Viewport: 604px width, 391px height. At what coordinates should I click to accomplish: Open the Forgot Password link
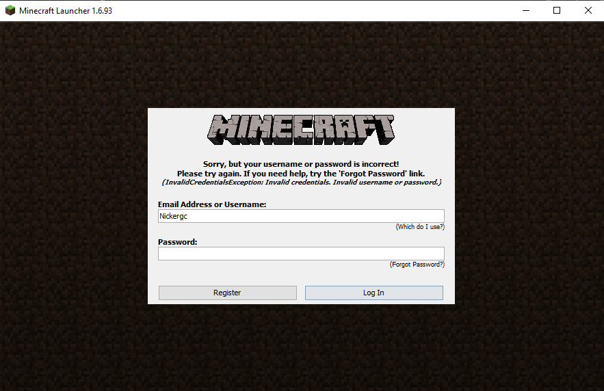[x=417, y=265]
